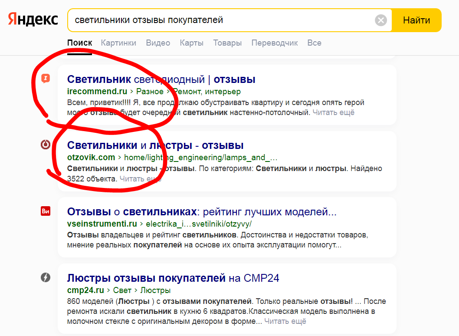This screenshot has width=459, height=336.
Task: Open result Люстры отзывы покупателей на СМР24
Action: (173, 278)
